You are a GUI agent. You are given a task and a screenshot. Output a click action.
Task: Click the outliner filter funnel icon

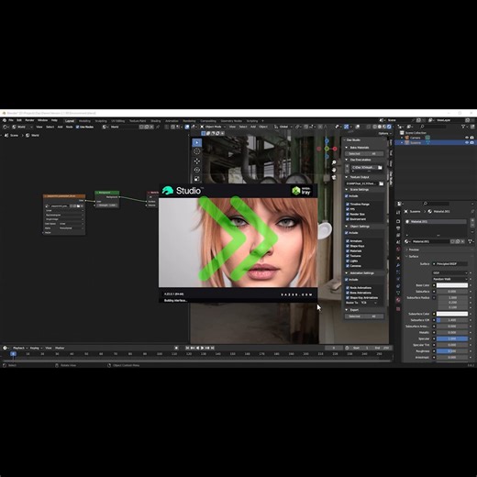(x=463, y=127)
